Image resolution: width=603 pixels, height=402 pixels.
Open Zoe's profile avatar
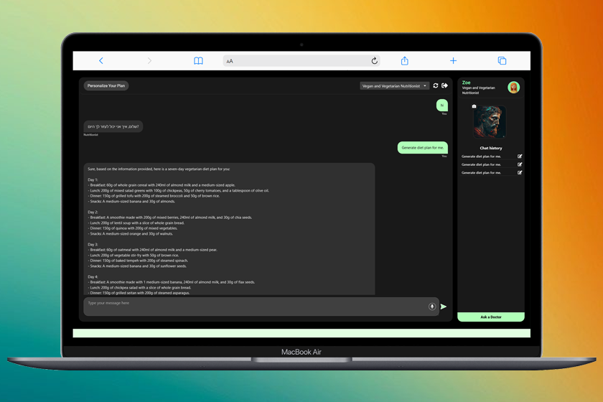(513, 88)
